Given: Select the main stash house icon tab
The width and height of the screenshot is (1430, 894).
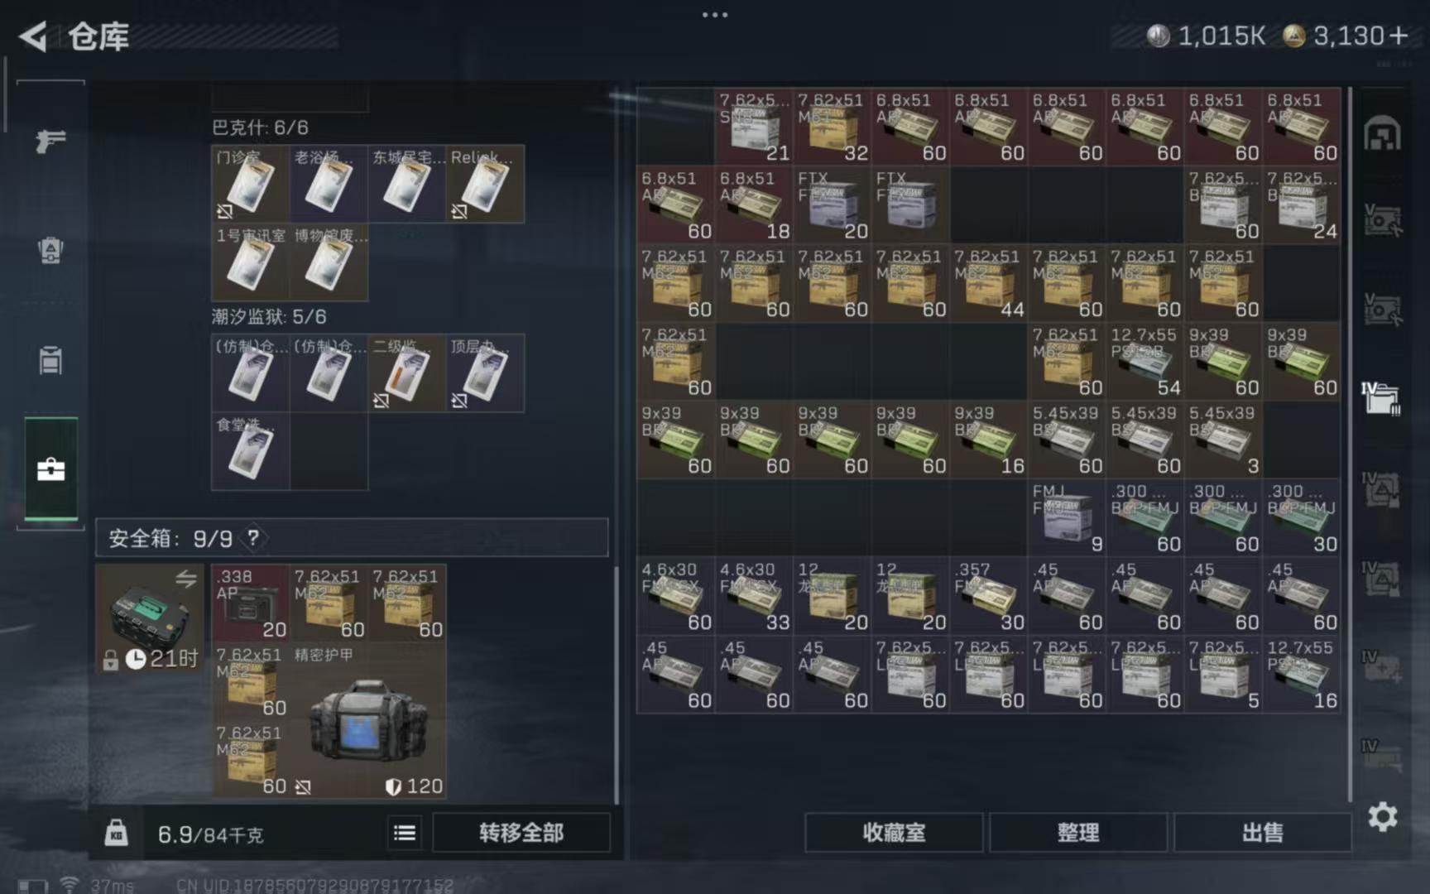Looking at the screenshot, I should coord(1382,133).
